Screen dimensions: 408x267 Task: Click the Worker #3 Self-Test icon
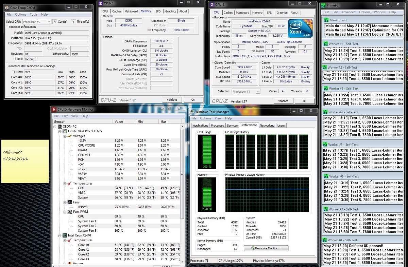(326, 89)
